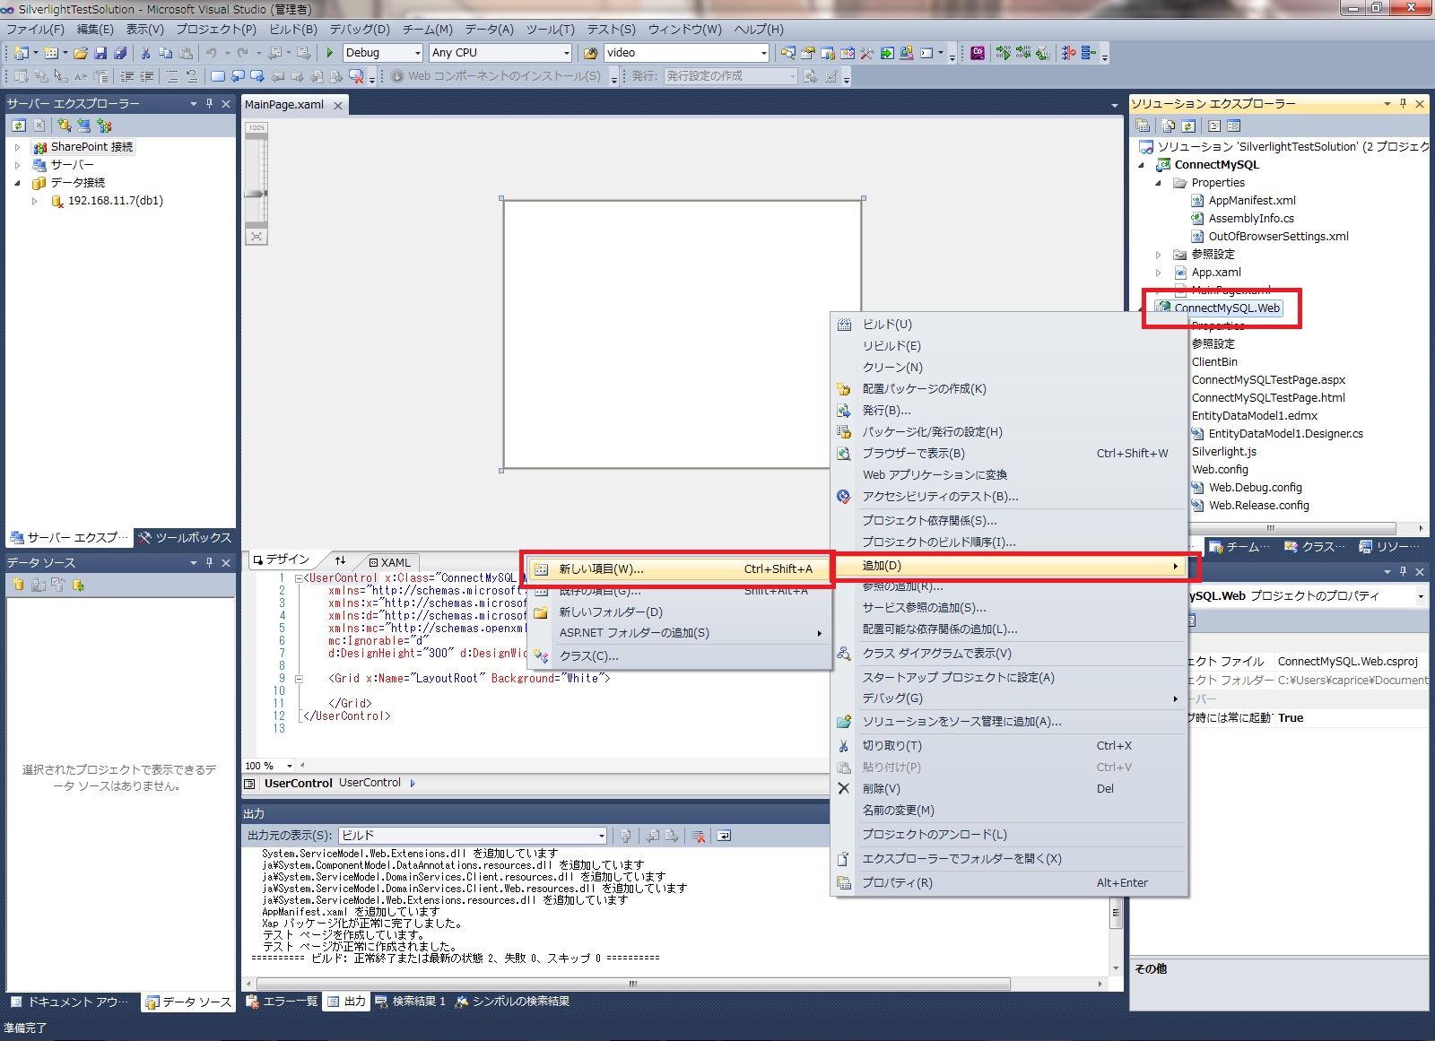Toggle auto-hide pin on Properties panel
1435x1041 pixels.
(1404, 572)
